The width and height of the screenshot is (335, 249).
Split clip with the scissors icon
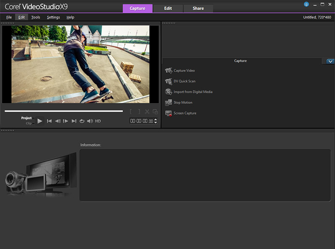(x=147, y=111)
